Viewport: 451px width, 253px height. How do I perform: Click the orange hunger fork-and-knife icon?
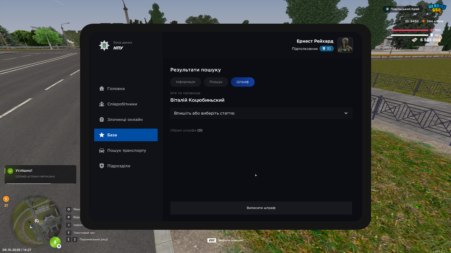coord(6,199)
